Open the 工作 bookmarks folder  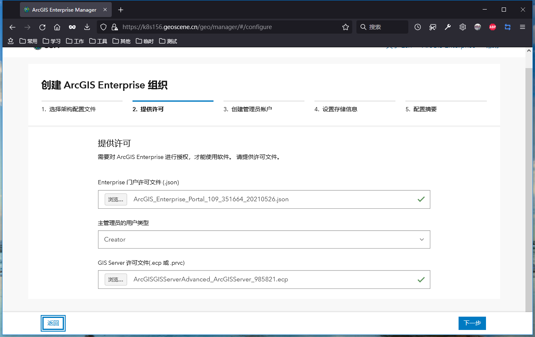(x=75, y=41)
